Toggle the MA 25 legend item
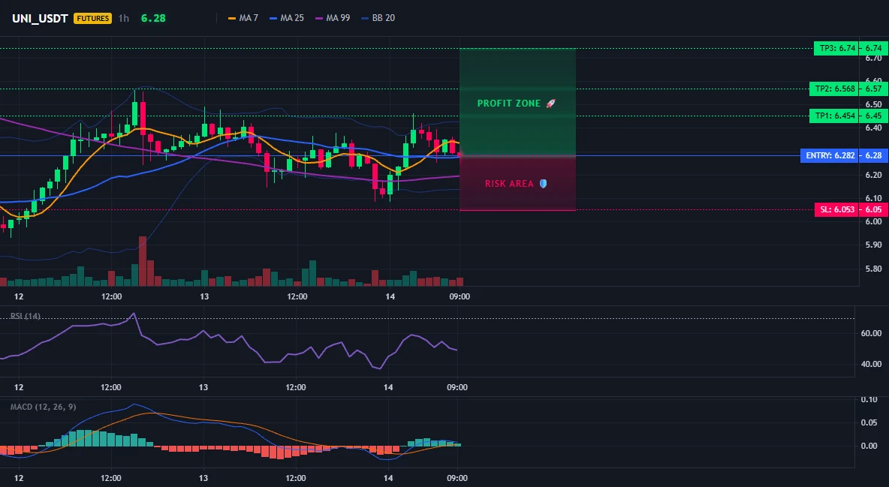This screenshot has width=889, height=487. point(287,18)
